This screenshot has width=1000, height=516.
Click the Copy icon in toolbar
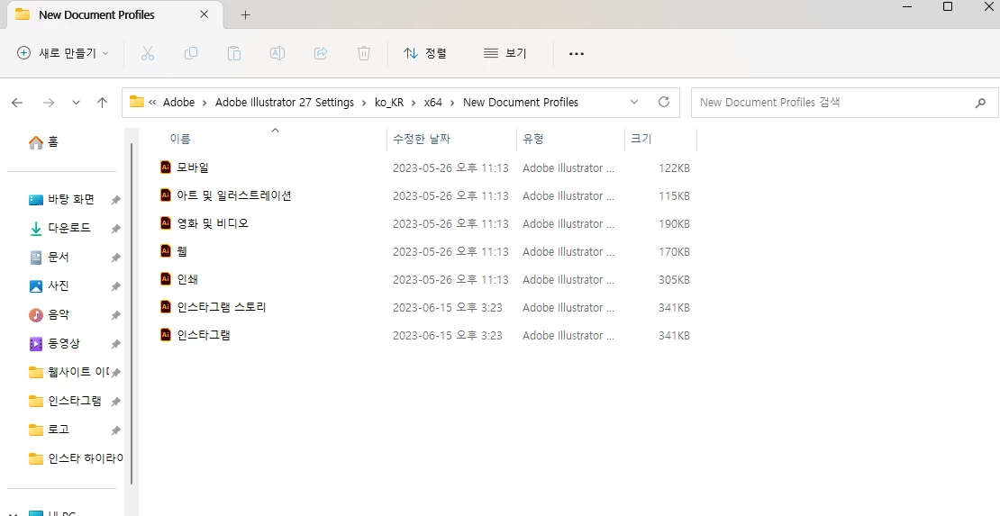pyautogui.click(x=191, y=53)
